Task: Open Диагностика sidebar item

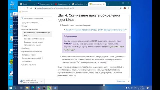Action: (27, 61)
